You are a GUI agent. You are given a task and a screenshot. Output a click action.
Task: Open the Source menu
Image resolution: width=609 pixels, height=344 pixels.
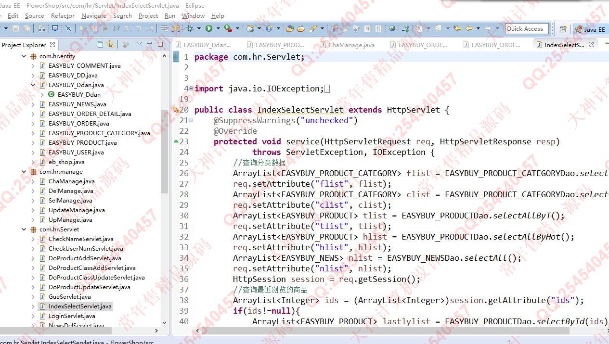pos(35,15)
